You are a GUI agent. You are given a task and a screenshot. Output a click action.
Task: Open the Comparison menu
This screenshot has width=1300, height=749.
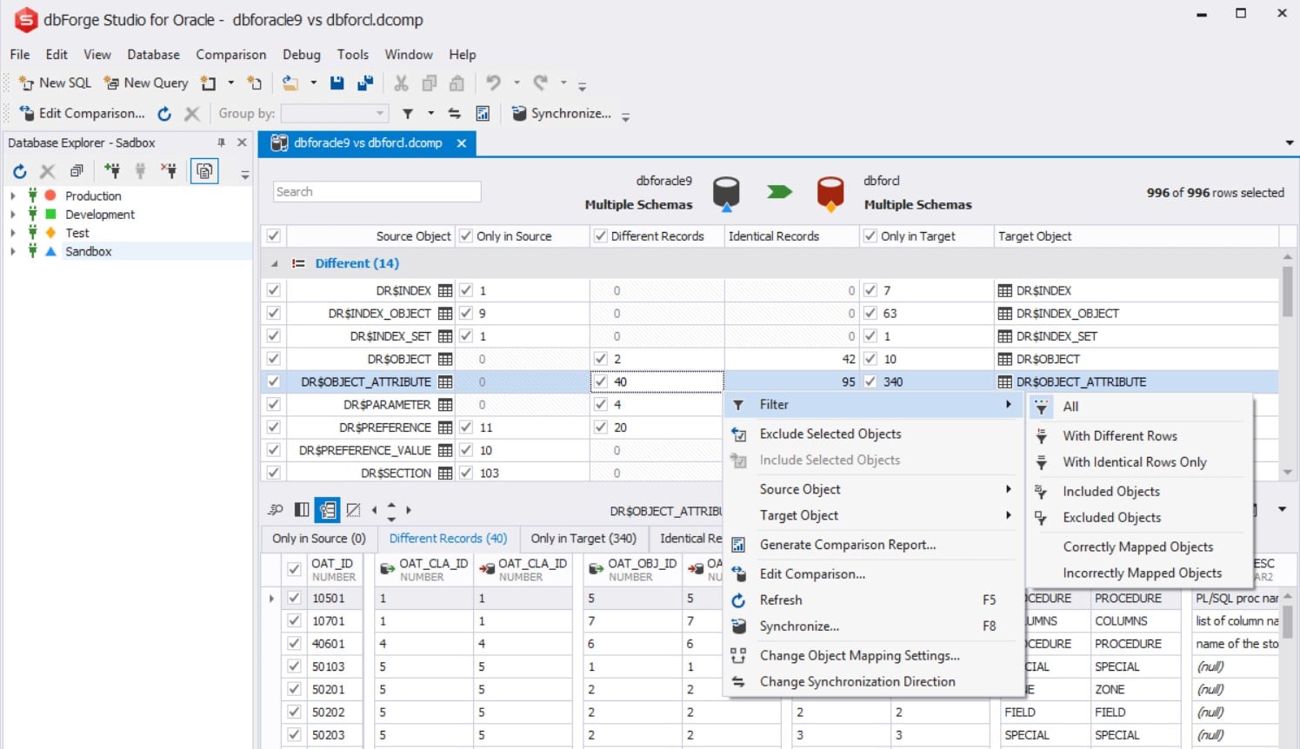230,54
